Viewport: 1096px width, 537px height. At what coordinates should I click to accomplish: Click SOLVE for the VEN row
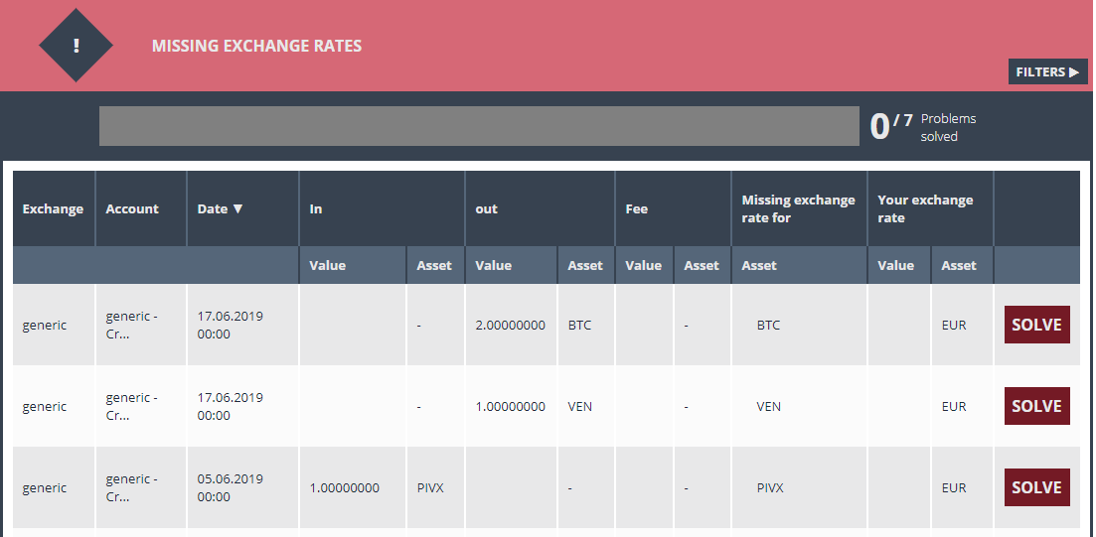[1036, 406]
